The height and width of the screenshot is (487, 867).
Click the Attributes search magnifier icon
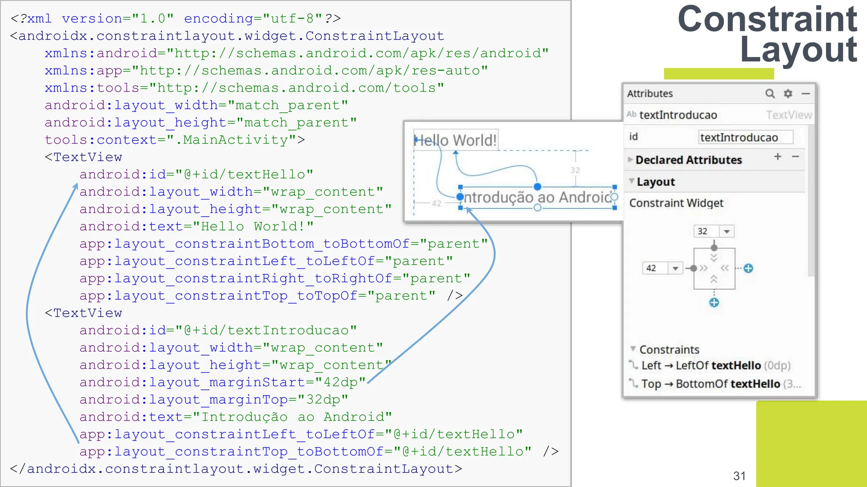click(770, 93)
